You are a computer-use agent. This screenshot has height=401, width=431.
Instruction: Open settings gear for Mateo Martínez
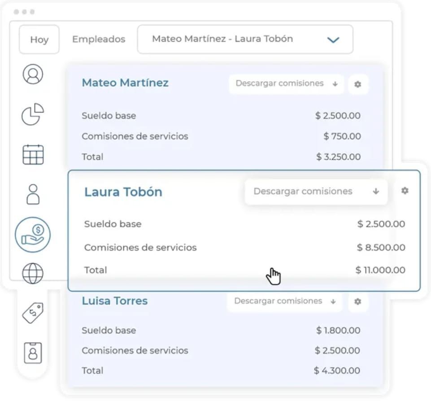[357, 84]
